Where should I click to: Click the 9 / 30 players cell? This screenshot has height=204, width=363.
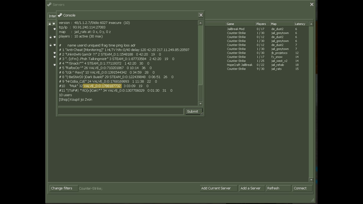pyautogui.click(x=260, y=69)
